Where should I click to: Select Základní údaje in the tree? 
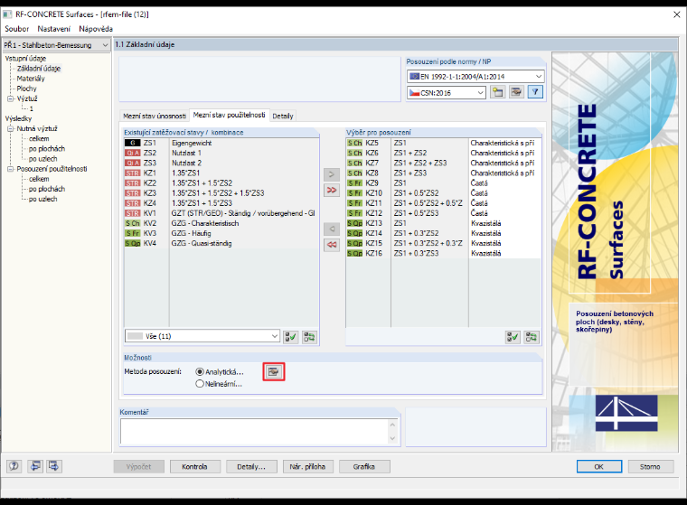tap(39, 69)
